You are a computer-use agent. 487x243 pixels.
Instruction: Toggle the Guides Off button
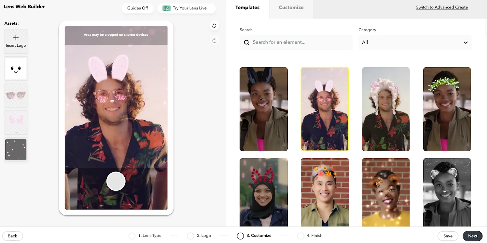(137, 8)
